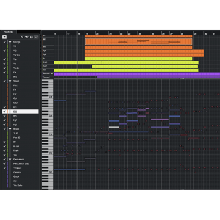The width and height of the screenshot is (220, 220).
Task: Click the eye icon in Visibility toolbar
Action: (27, 37)
